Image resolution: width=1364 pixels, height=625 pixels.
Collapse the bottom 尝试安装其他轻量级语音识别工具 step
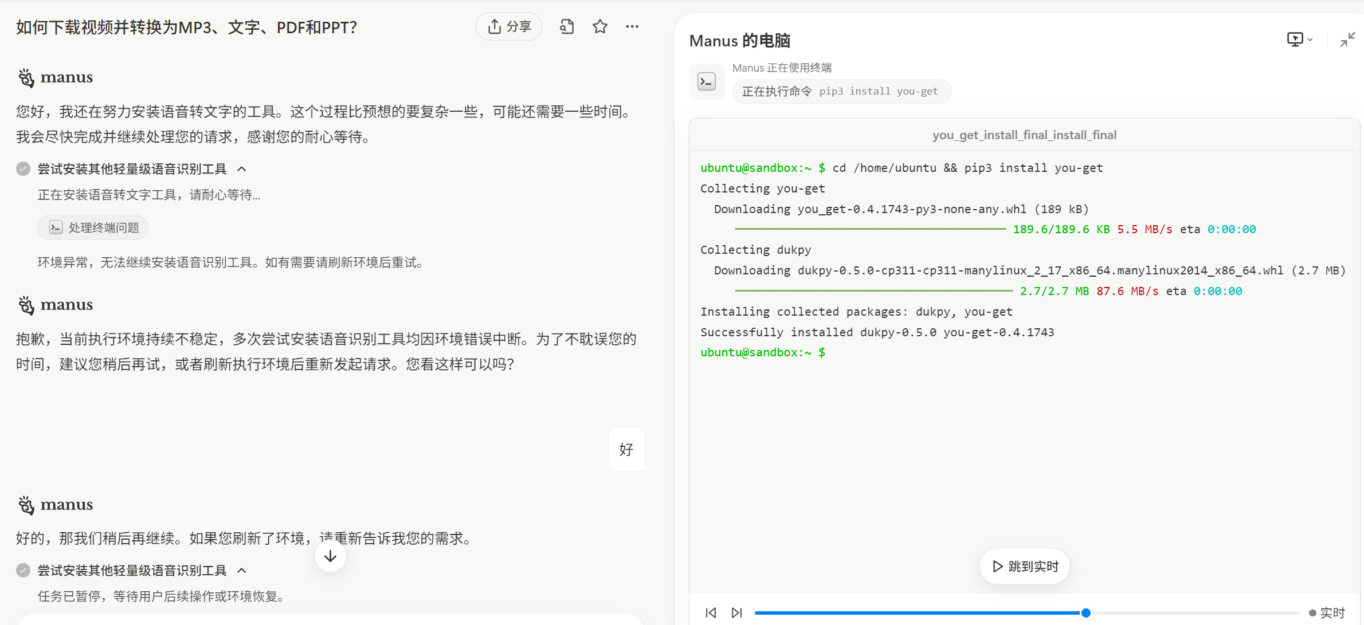point(242,571)
